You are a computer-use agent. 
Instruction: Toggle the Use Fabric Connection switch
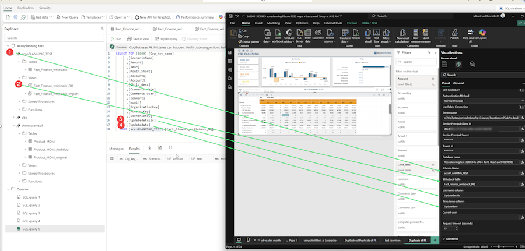521,107
